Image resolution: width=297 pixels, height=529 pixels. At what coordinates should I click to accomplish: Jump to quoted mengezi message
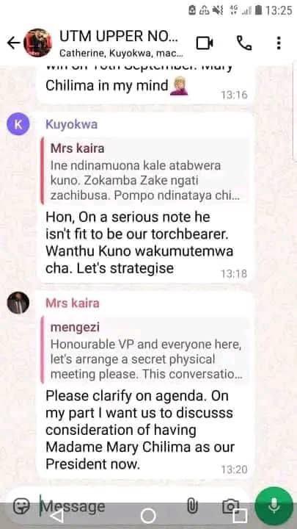pos(145,350)
